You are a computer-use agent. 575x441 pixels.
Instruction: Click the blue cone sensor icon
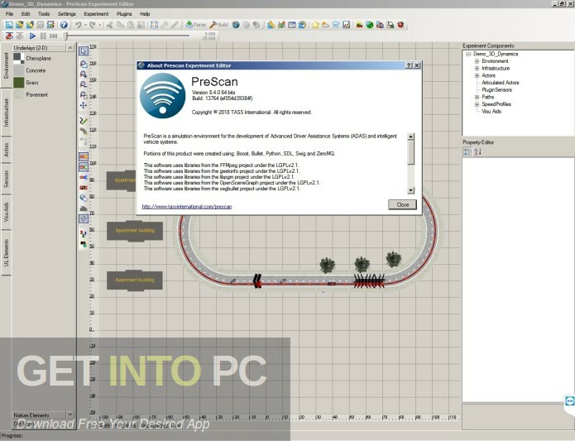(x=84, y=177)
